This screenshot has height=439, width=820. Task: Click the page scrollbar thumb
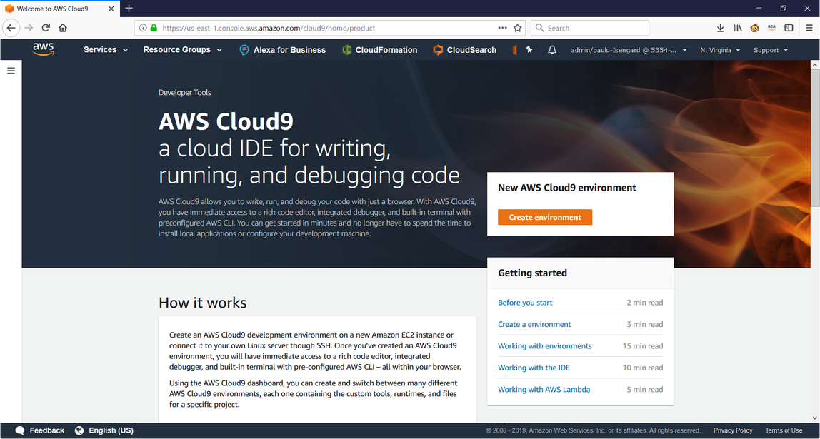point(815,137)
